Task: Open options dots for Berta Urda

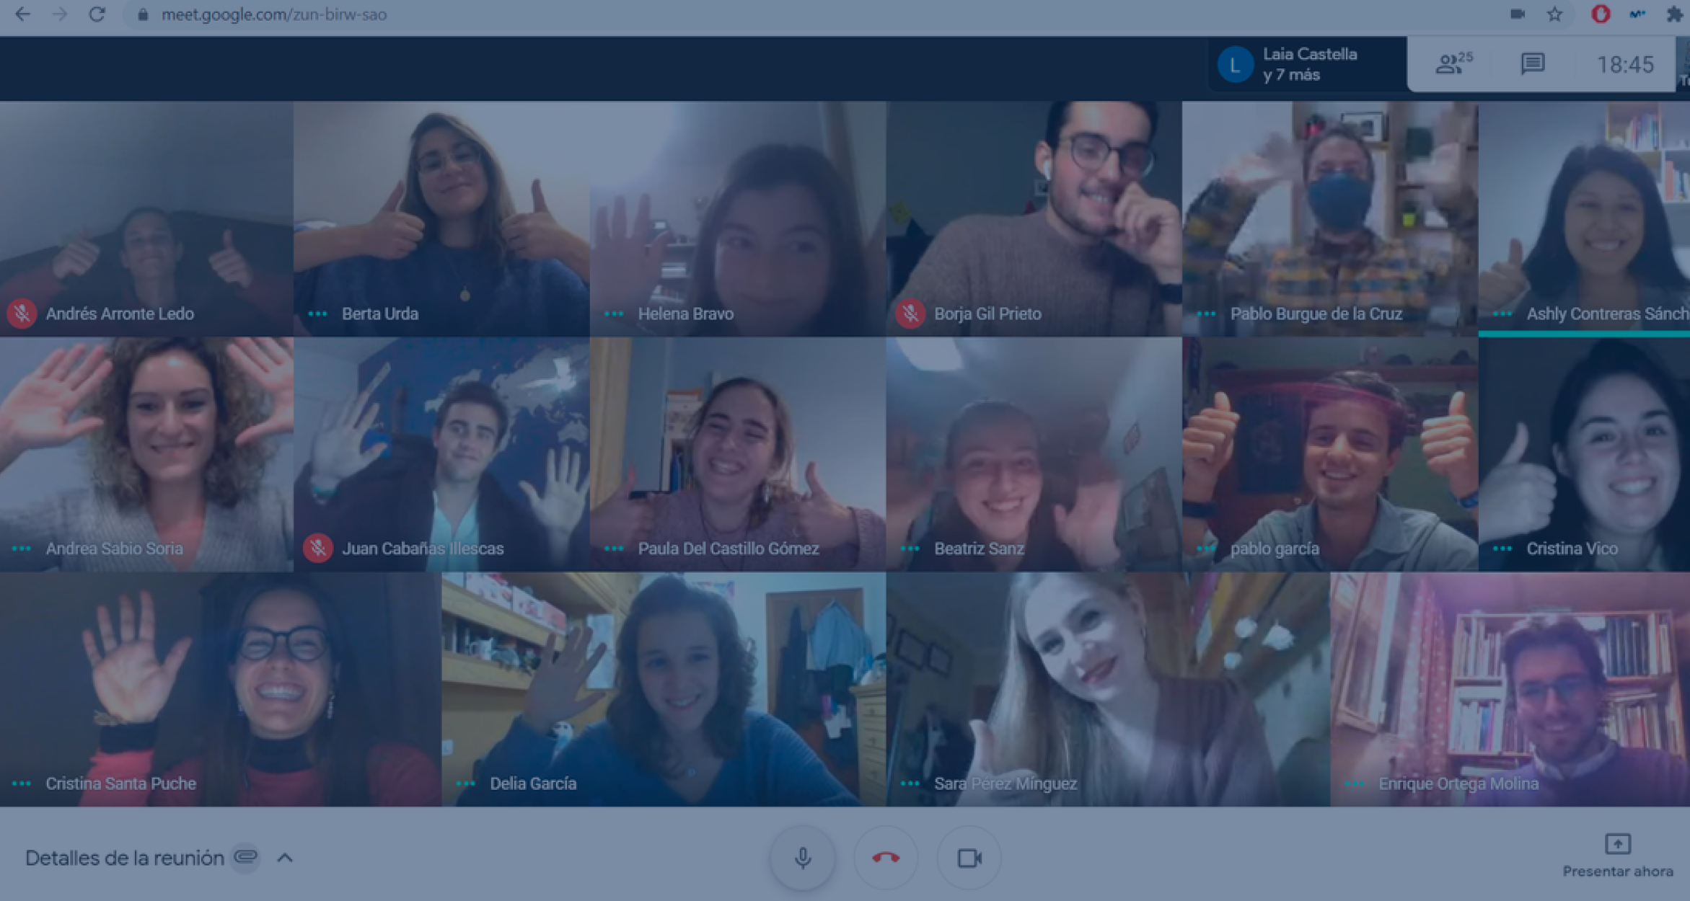Action: [x=317, y=314]
